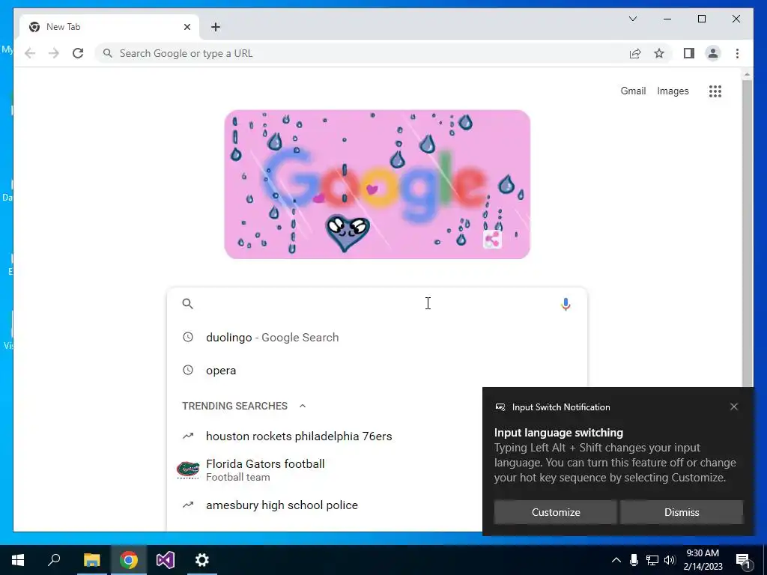Screen dimensions: 767x575
Task: Open the clock showing 9:30 AM
Action: pos(703,560)
